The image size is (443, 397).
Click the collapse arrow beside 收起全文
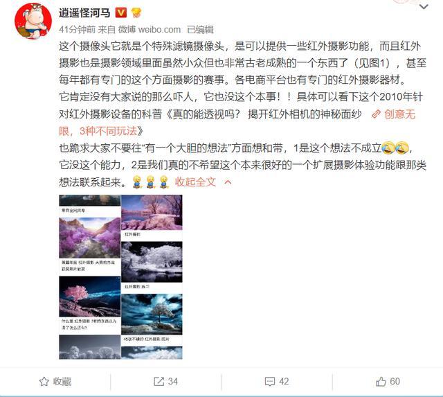point(228,182)
